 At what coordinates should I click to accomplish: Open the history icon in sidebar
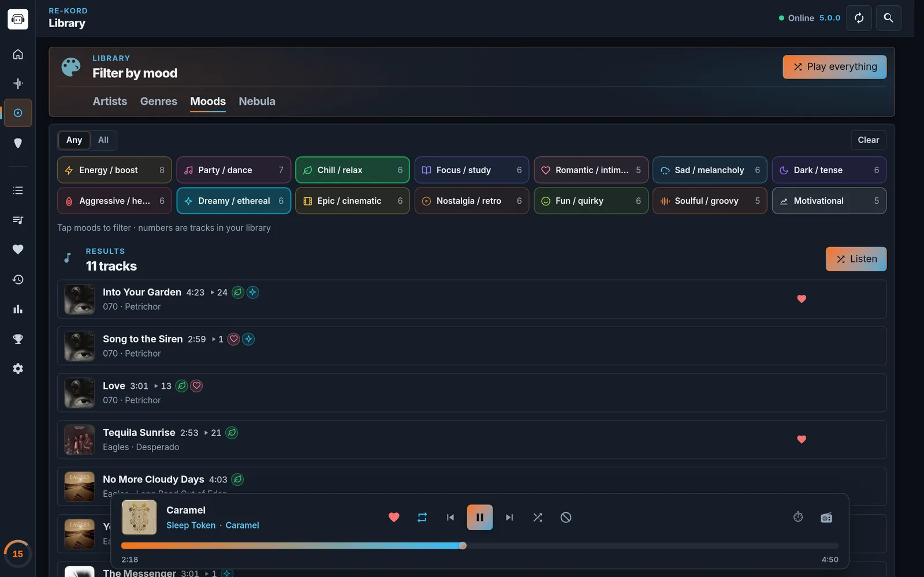point(18,279)
